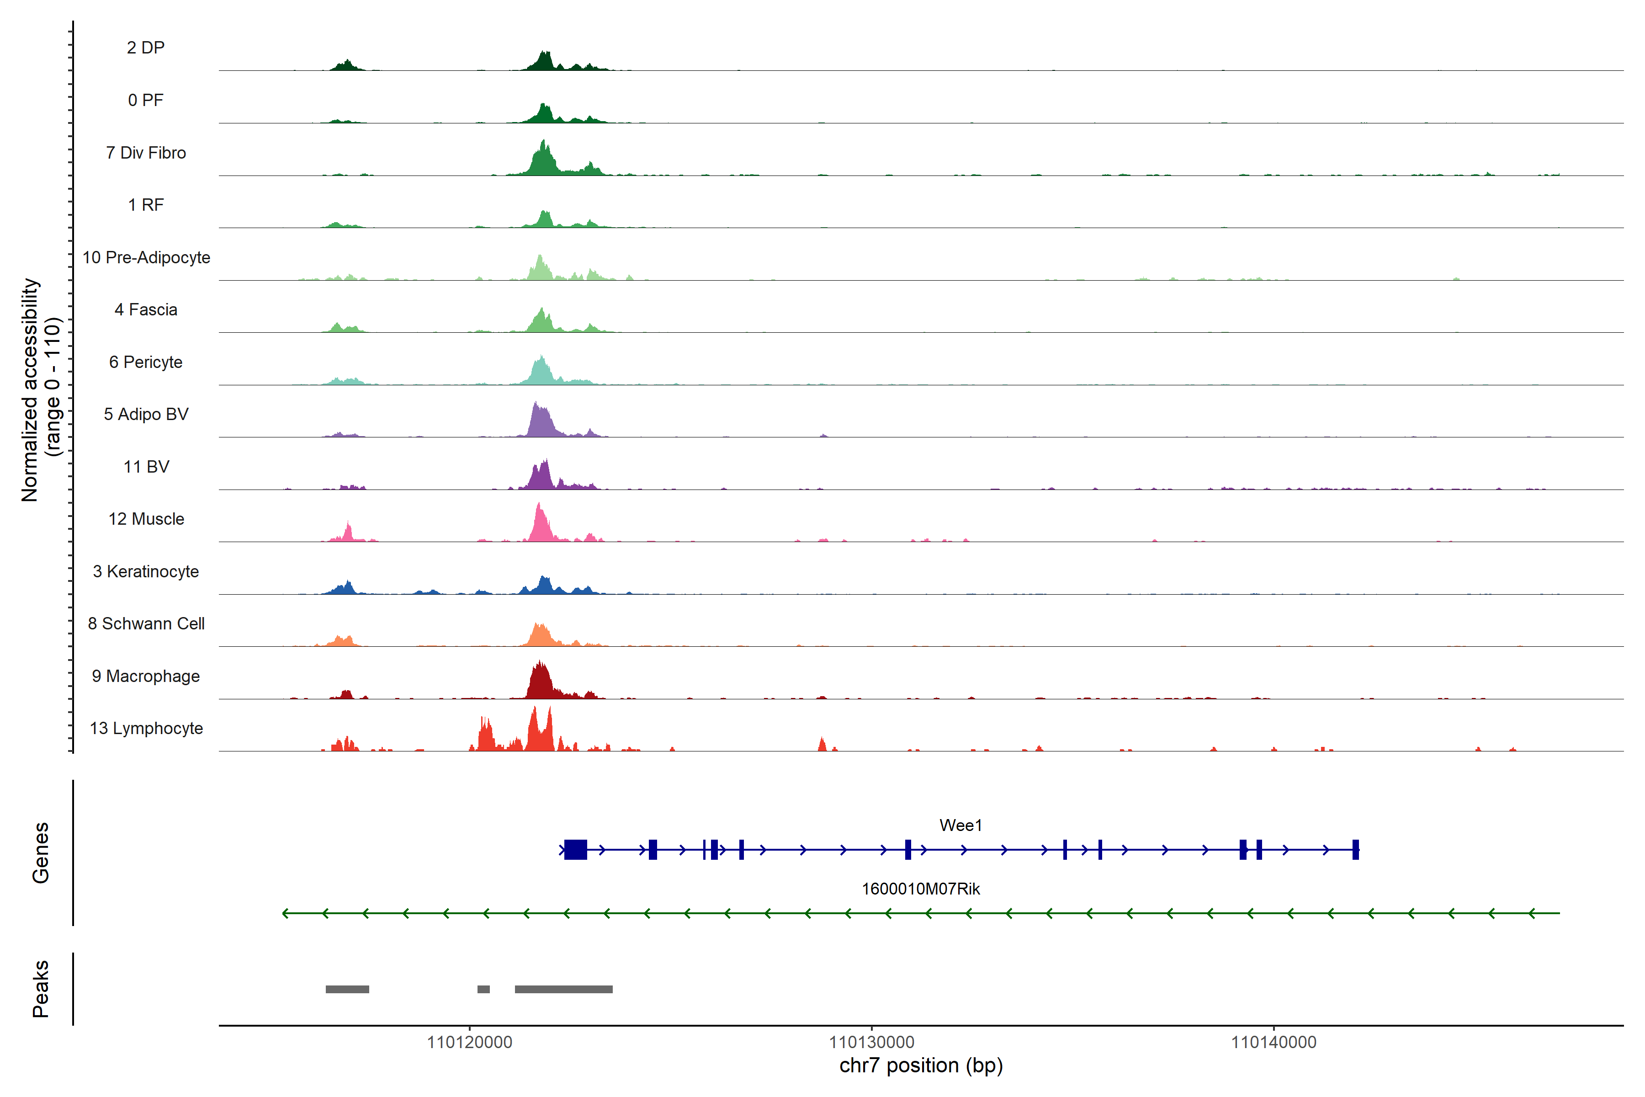Click the chr7 position (bp) axis title

pyautogui.click(x=921, y=1065)
